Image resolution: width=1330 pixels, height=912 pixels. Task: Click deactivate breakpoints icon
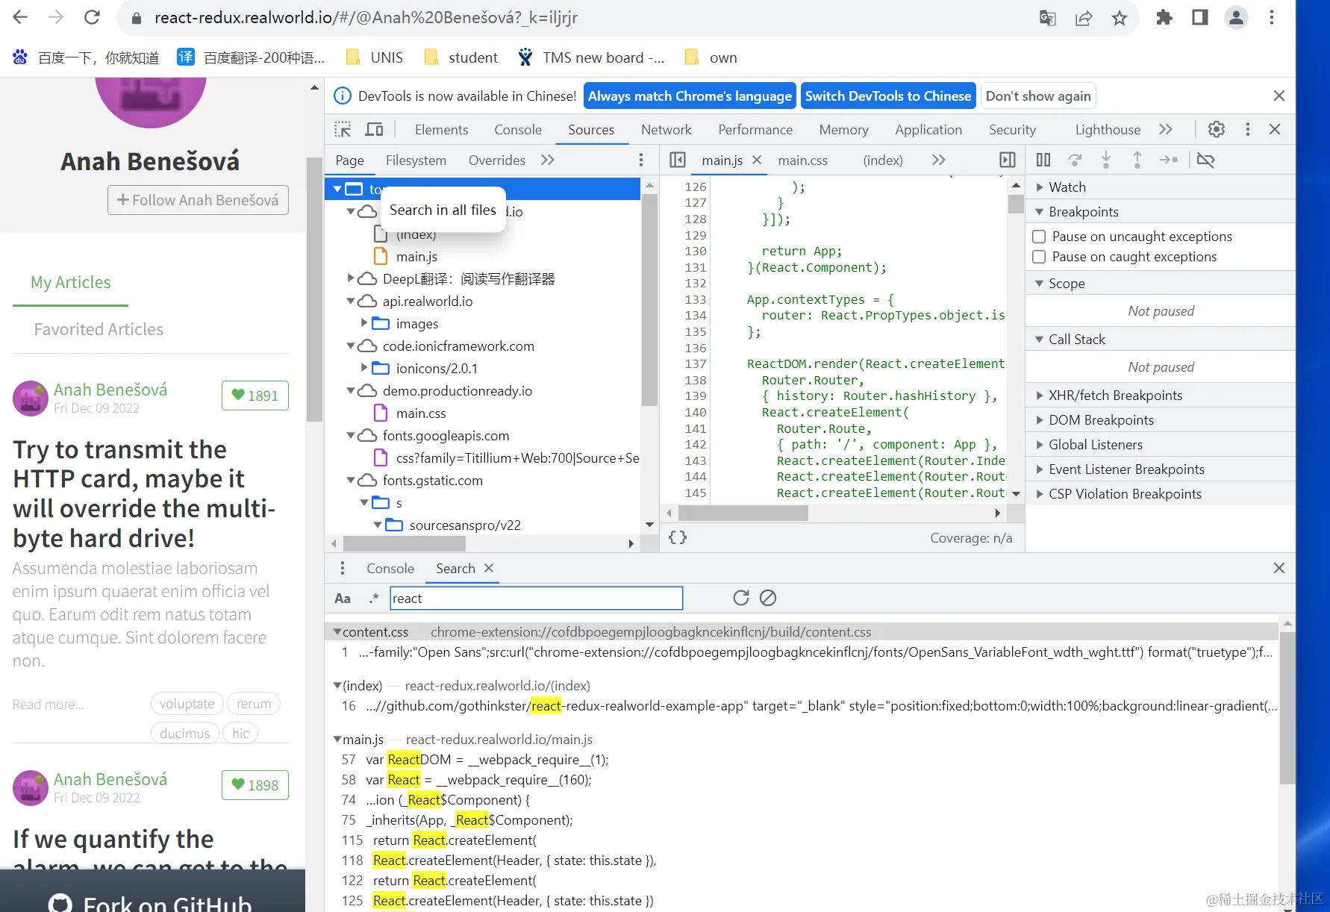pyautogui.click(x=1205, y=160)
